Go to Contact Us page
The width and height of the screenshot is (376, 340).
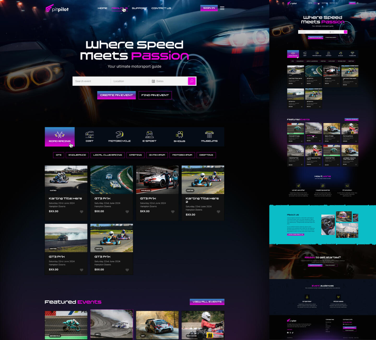coord(161,8)
